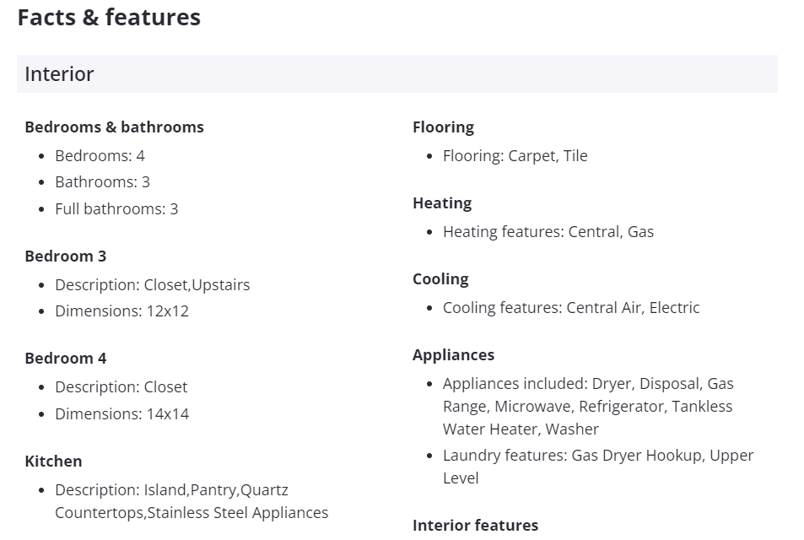
Task: Click the Facts & features heading
Action: [109, 18]
